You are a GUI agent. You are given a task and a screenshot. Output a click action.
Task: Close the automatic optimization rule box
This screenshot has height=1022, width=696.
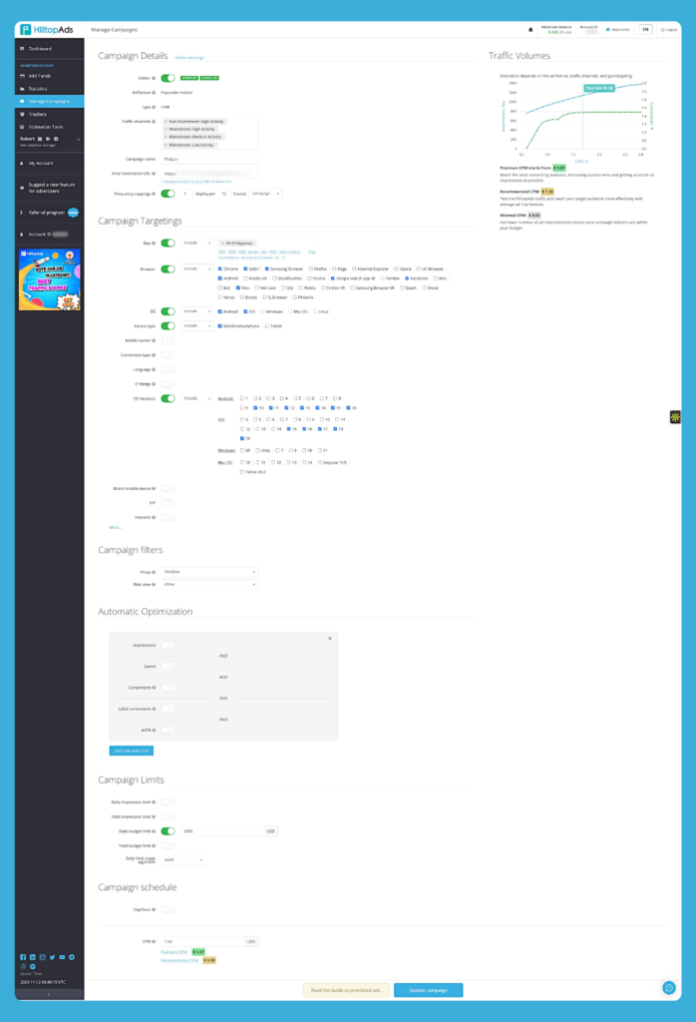pyautogui.click(x=330, y=638)
